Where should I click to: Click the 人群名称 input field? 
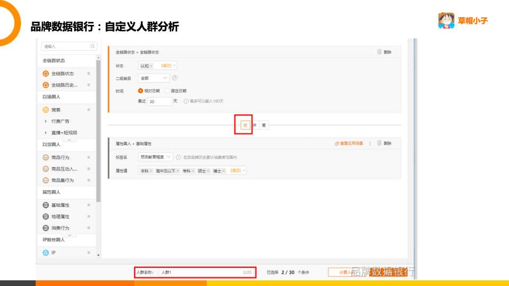pos(200,272)
